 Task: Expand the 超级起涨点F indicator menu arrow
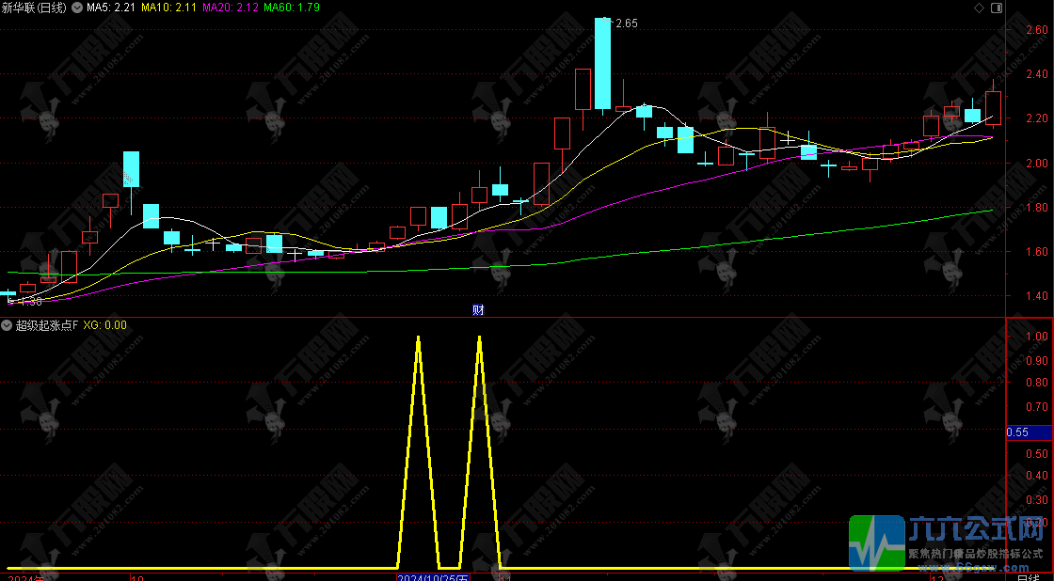click(8, 325)
